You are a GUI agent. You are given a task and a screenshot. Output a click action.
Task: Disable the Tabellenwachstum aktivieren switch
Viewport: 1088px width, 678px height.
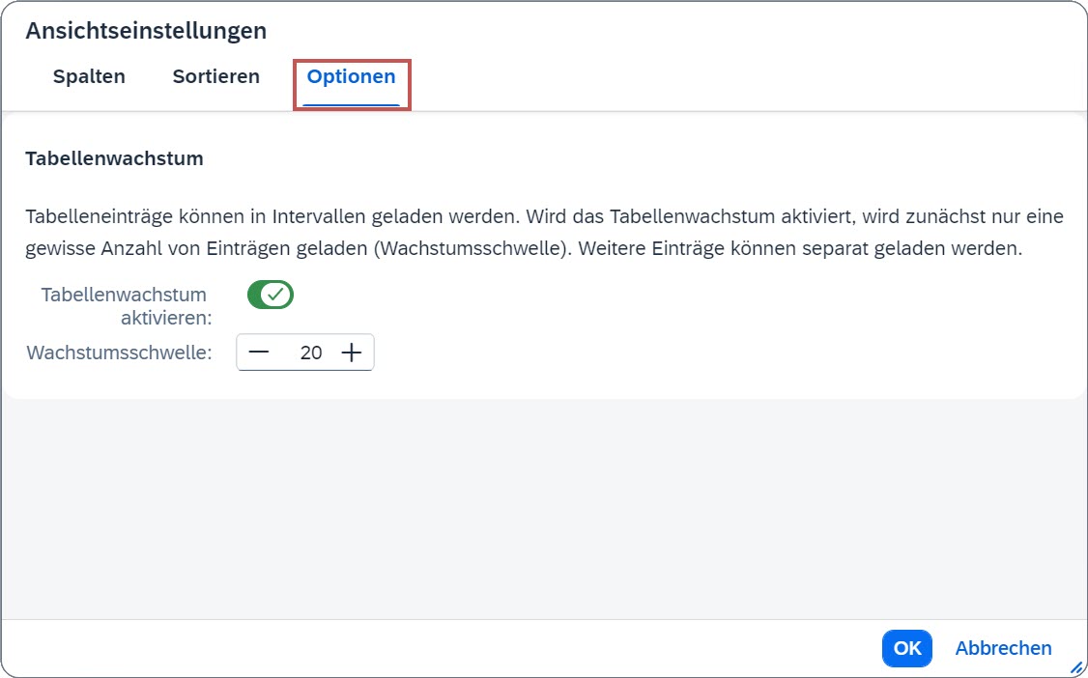pyautogui.click(x=271, y=294)
